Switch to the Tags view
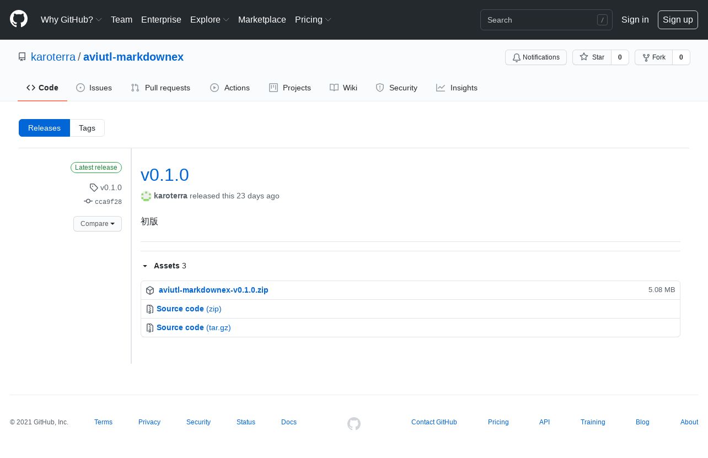This screenshot has height=458, width=708. click(87, 128)
